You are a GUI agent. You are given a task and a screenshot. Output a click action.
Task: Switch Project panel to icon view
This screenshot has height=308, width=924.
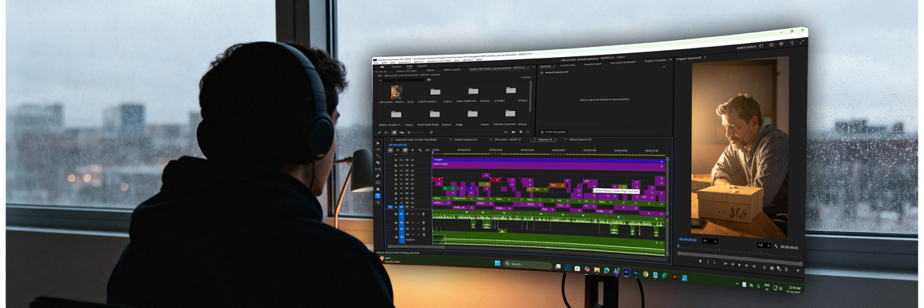pos(395,132)
